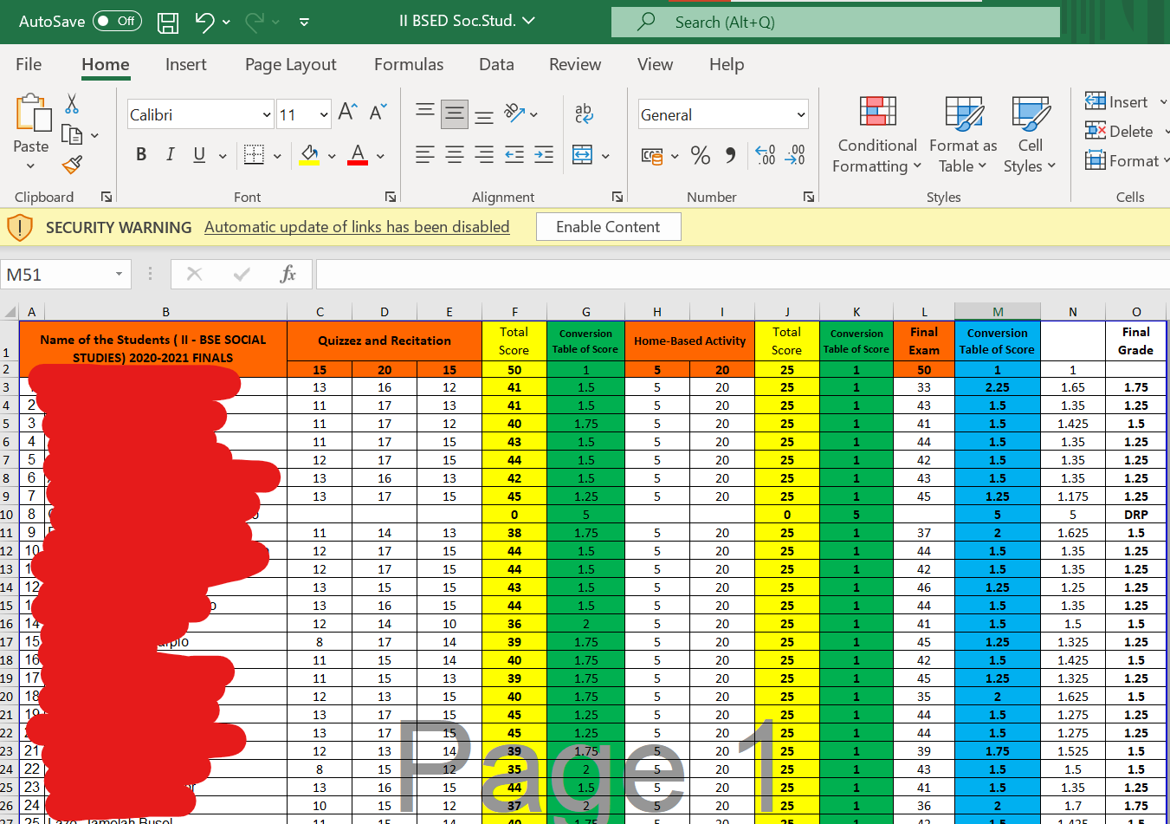Switch to the Data tab
1170x824 pixels.
496,64
